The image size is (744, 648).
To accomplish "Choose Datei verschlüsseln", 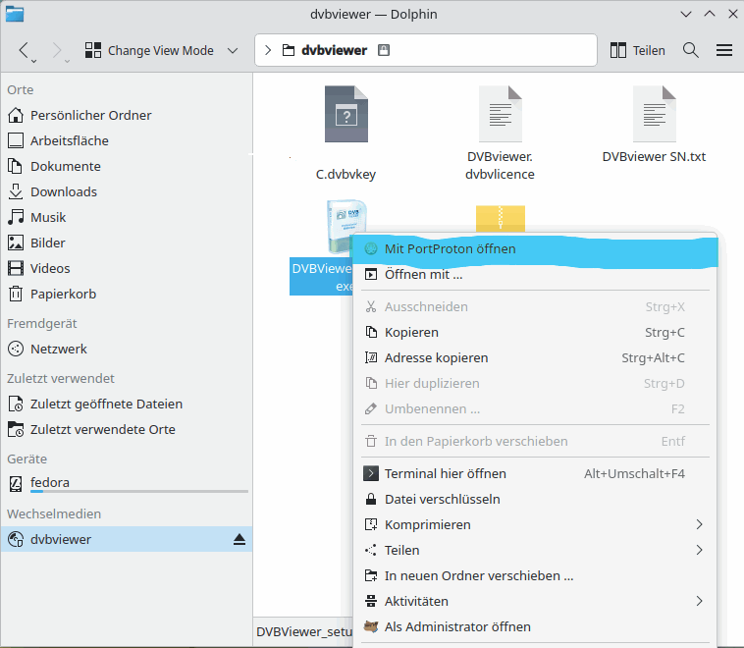I will tap(535, 500).
